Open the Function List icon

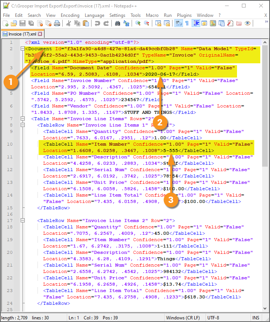tap(230, 24)
